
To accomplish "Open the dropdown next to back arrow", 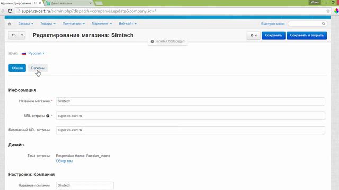I will click(x=22, y=35).
